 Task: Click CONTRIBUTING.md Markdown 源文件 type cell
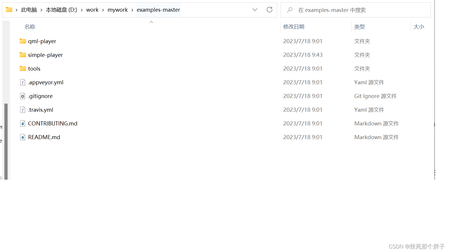pyautogui.click(x=377, y=123)
